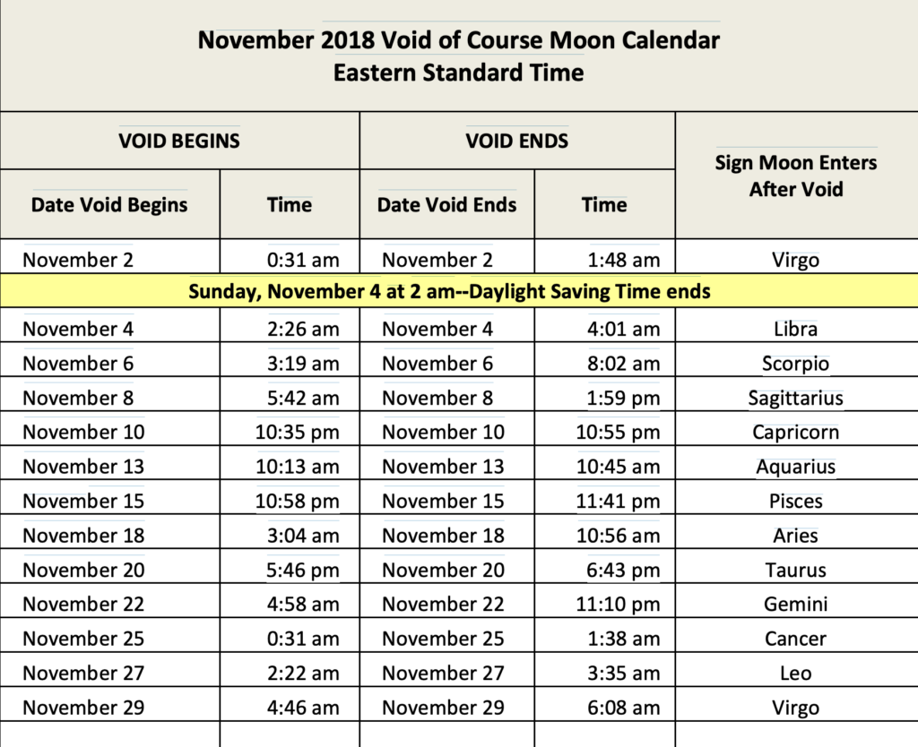Select the Capricorn cell
The image size is (918, 747).
click(x=796, y=433)
